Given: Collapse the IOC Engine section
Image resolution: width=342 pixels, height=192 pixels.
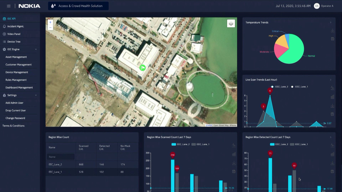Looking at the screenshot, I should pos(36,49).
